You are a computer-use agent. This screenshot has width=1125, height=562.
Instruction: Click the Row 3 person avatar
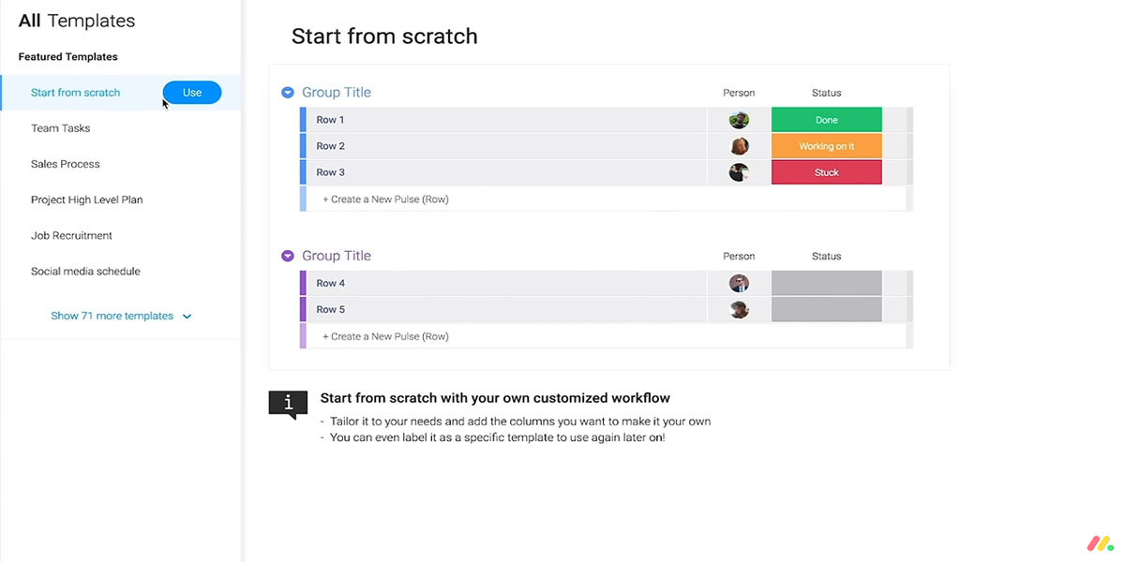point(740,172)
